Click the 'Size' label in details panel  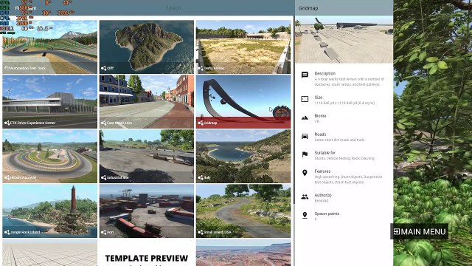click(319, 98)
